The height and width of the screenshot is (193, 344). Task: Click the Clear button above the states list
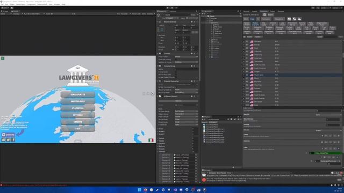point(320,37)
